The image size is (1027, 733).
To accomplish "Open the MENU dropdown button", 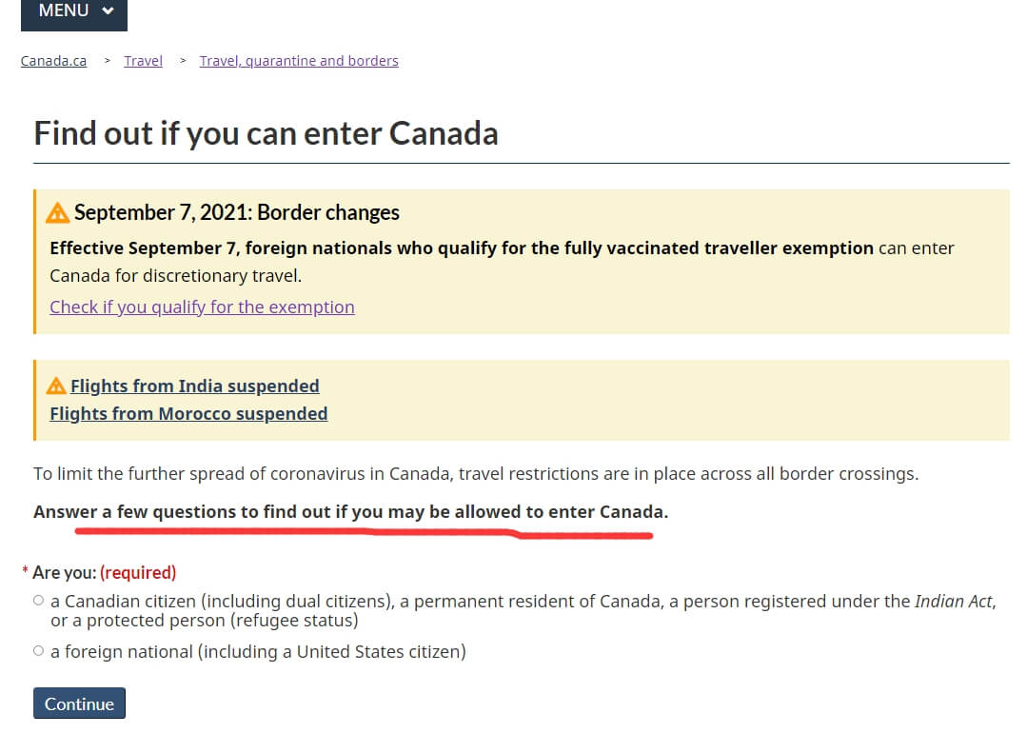I will pos(74,13).
